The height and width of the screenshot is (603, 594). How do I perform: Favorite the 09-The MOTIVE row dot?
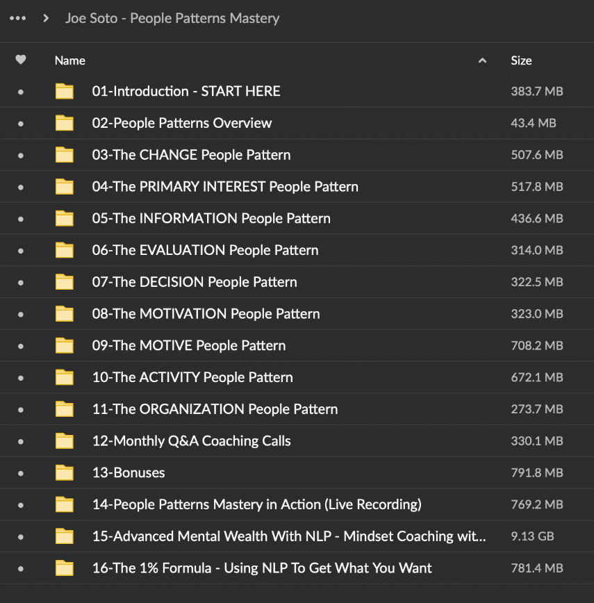pos(21,346)
